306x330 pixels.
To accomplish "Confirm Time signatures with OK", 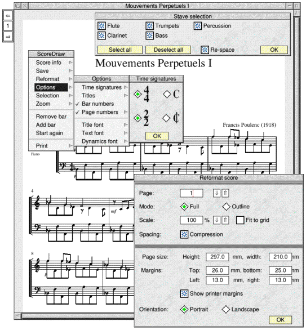I will point(157,136).
